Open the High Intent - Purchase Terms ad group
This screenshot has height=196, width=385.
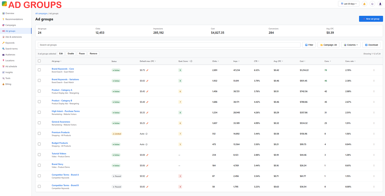pyautogui.click(x=66, y=111)
